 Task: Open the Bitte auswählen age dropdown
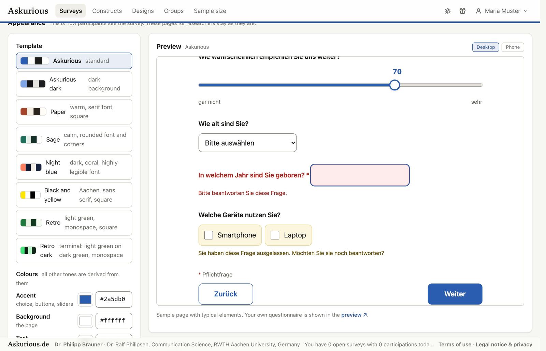[x=247, y=143]
